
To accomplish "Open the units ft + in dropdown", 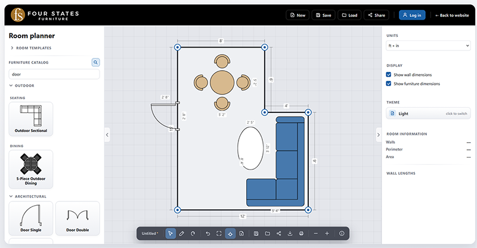I will pos(428,46).
